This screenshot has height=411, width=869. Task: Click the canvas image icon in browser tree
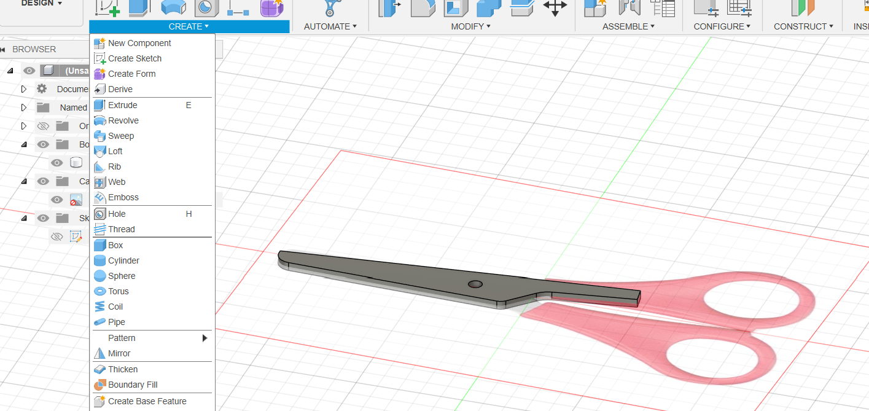pyautogui.click(x=76, y=200)
